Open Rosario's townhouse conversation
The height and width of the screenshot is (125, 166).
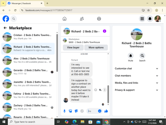pos(28,116)
